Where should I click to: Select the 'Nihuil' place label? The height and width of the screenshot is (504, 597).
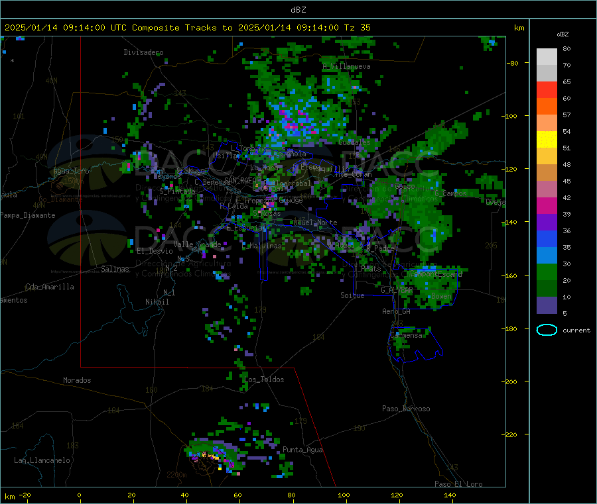click(157, 302)
